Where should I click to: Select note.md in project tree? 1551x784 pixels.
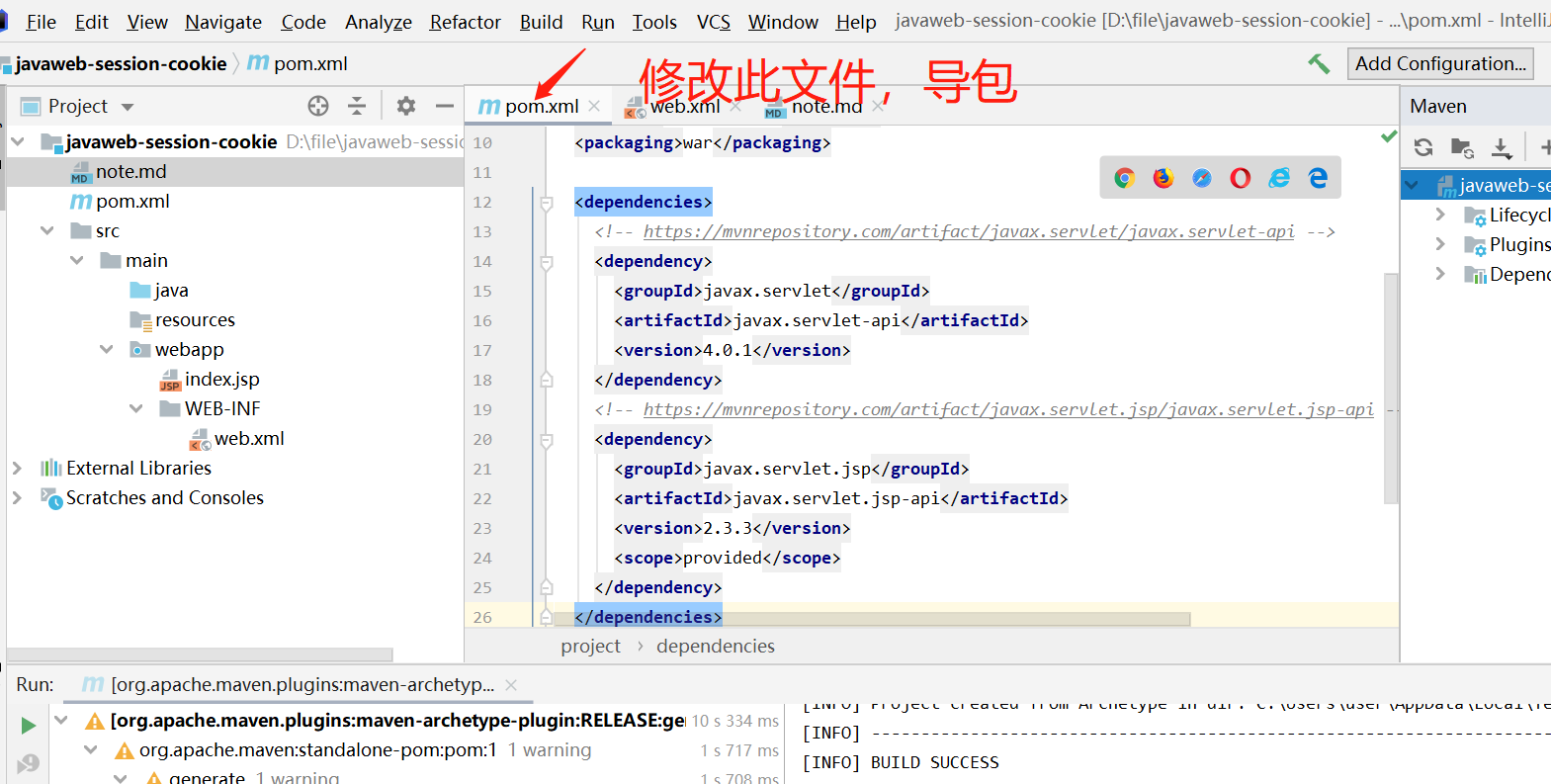coord(131,171)
